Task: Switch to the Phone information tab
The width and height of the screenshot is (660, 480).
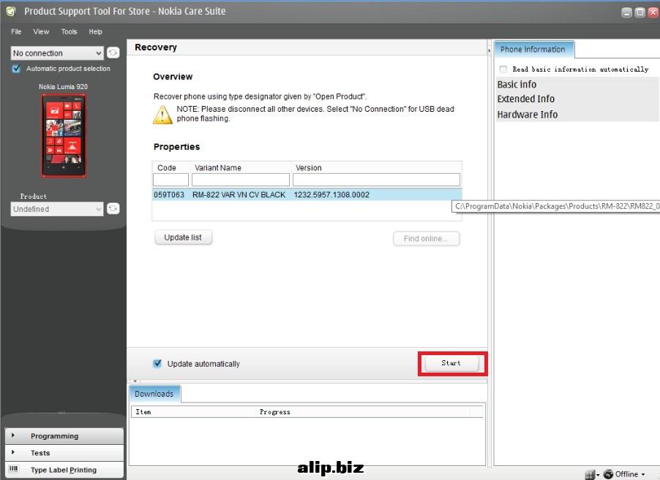Action: pos(533,49)
